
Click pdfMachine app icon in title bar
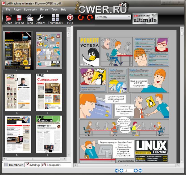pyautogui.click(x=3, y=3)
